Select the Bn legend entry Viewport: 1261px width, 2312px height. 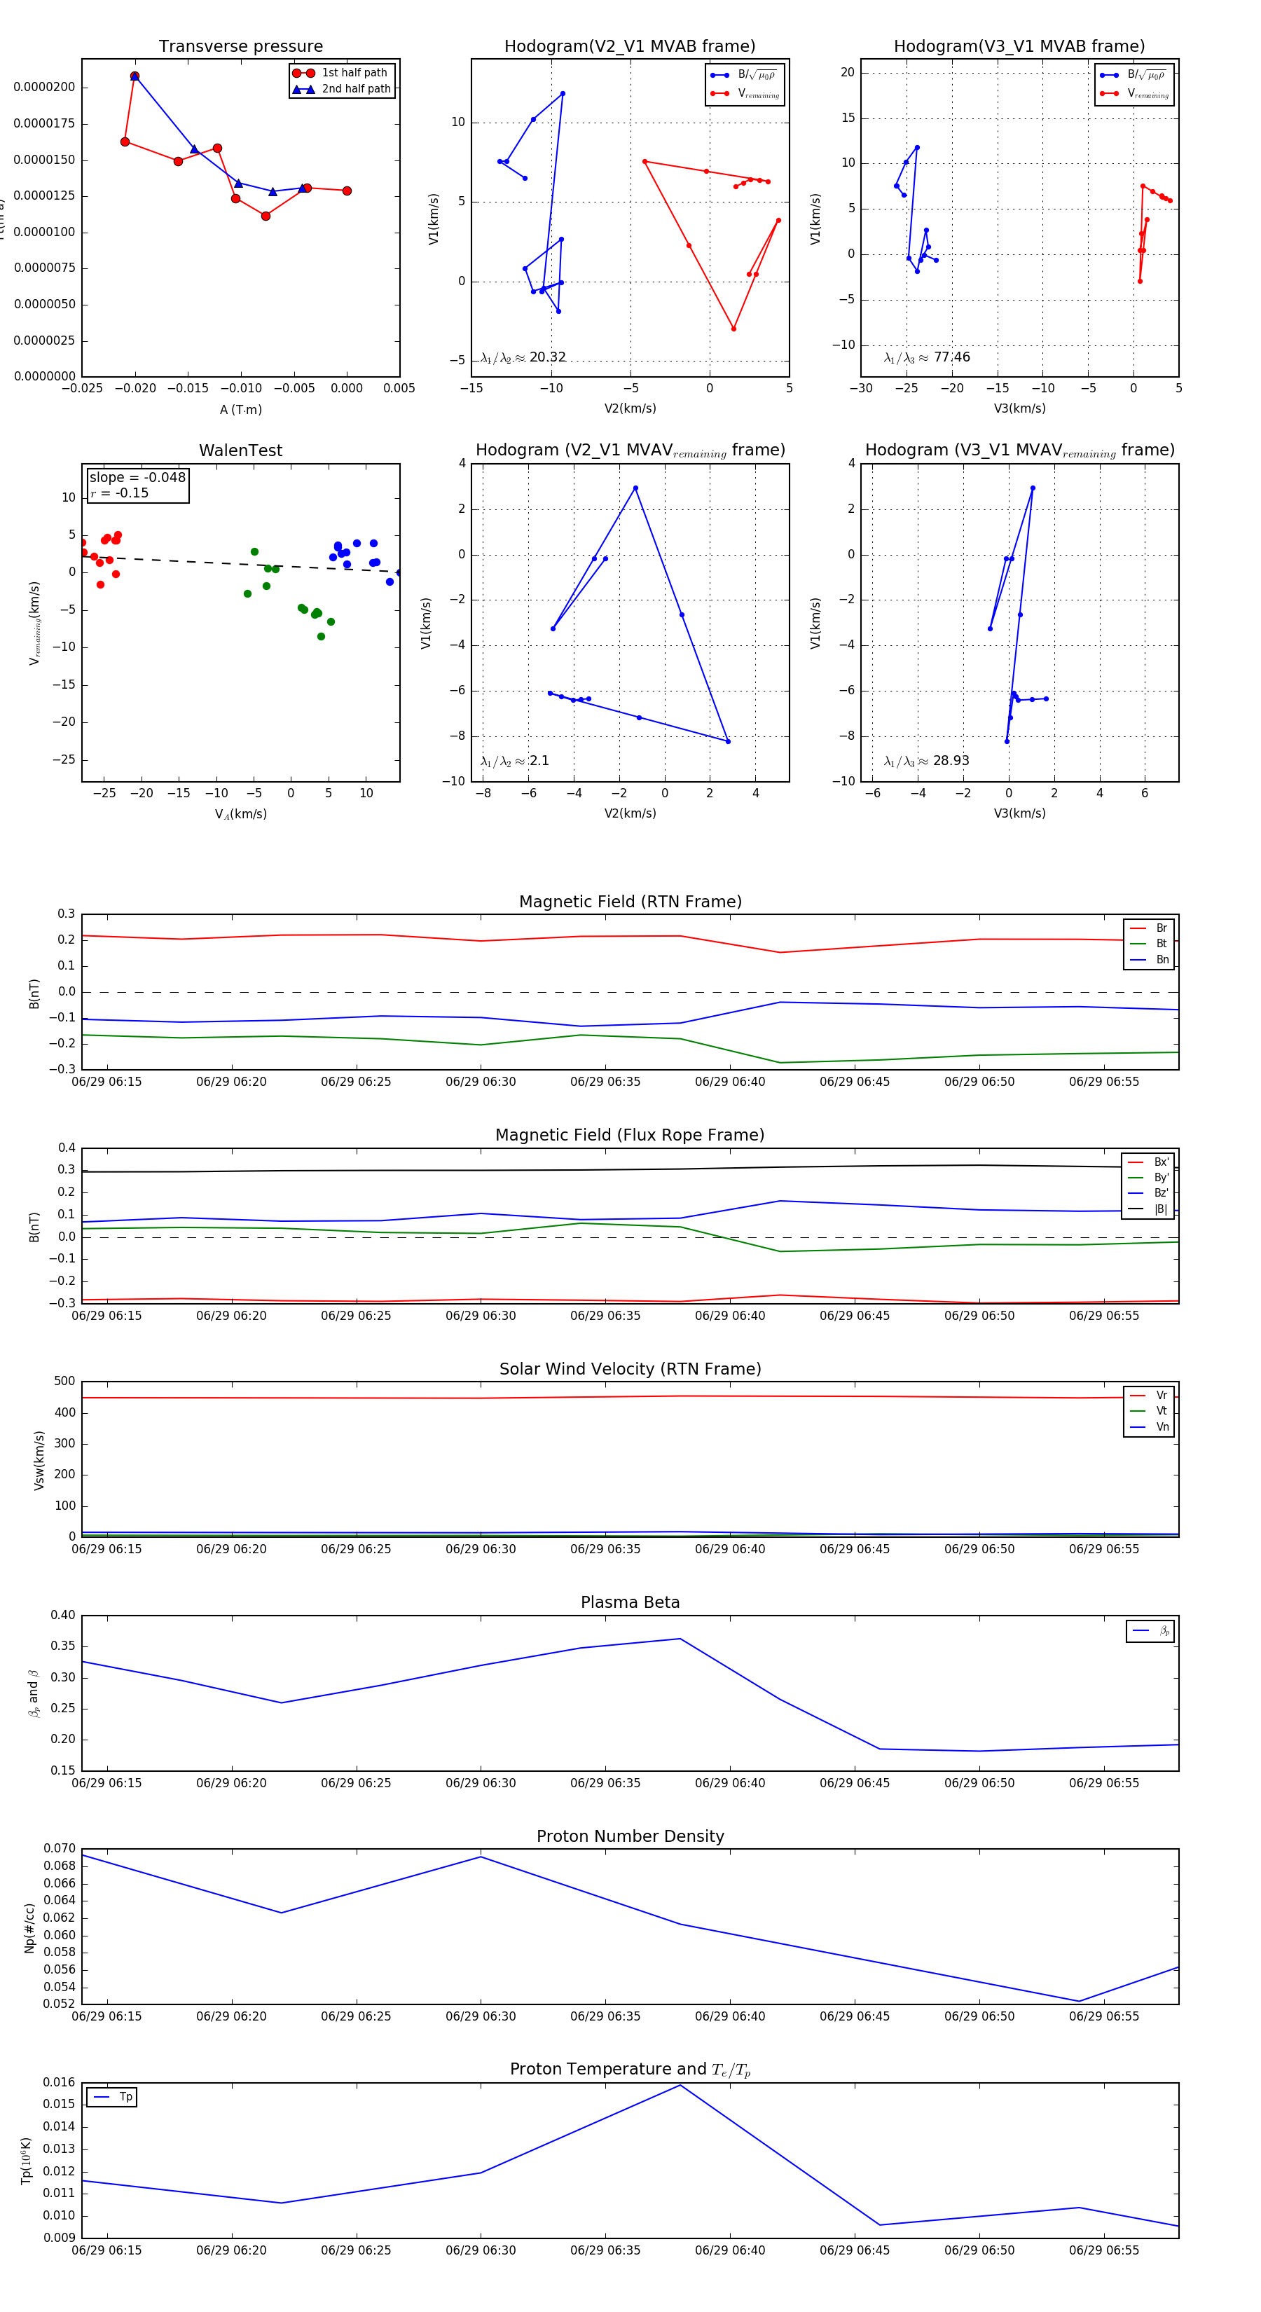click(1149, 961)
